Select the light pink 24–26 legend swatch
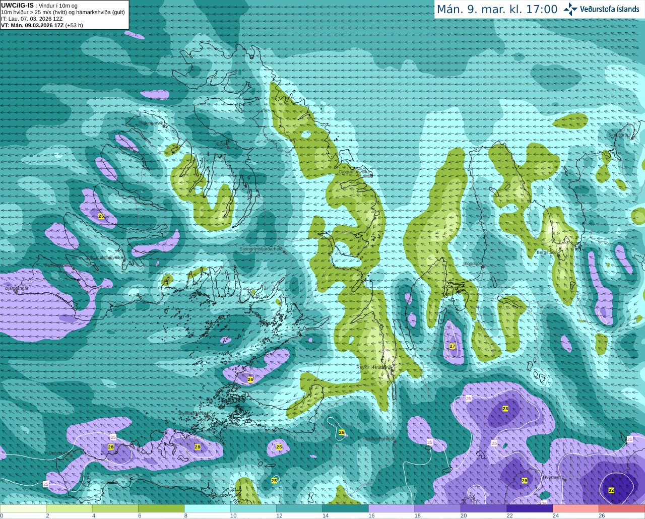Viewport: 645px width, 519px height. point(576,509)
